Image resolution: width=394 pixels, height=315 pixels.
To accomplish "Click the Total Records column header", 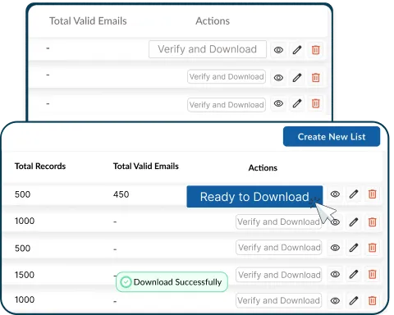I will point(40,166).
